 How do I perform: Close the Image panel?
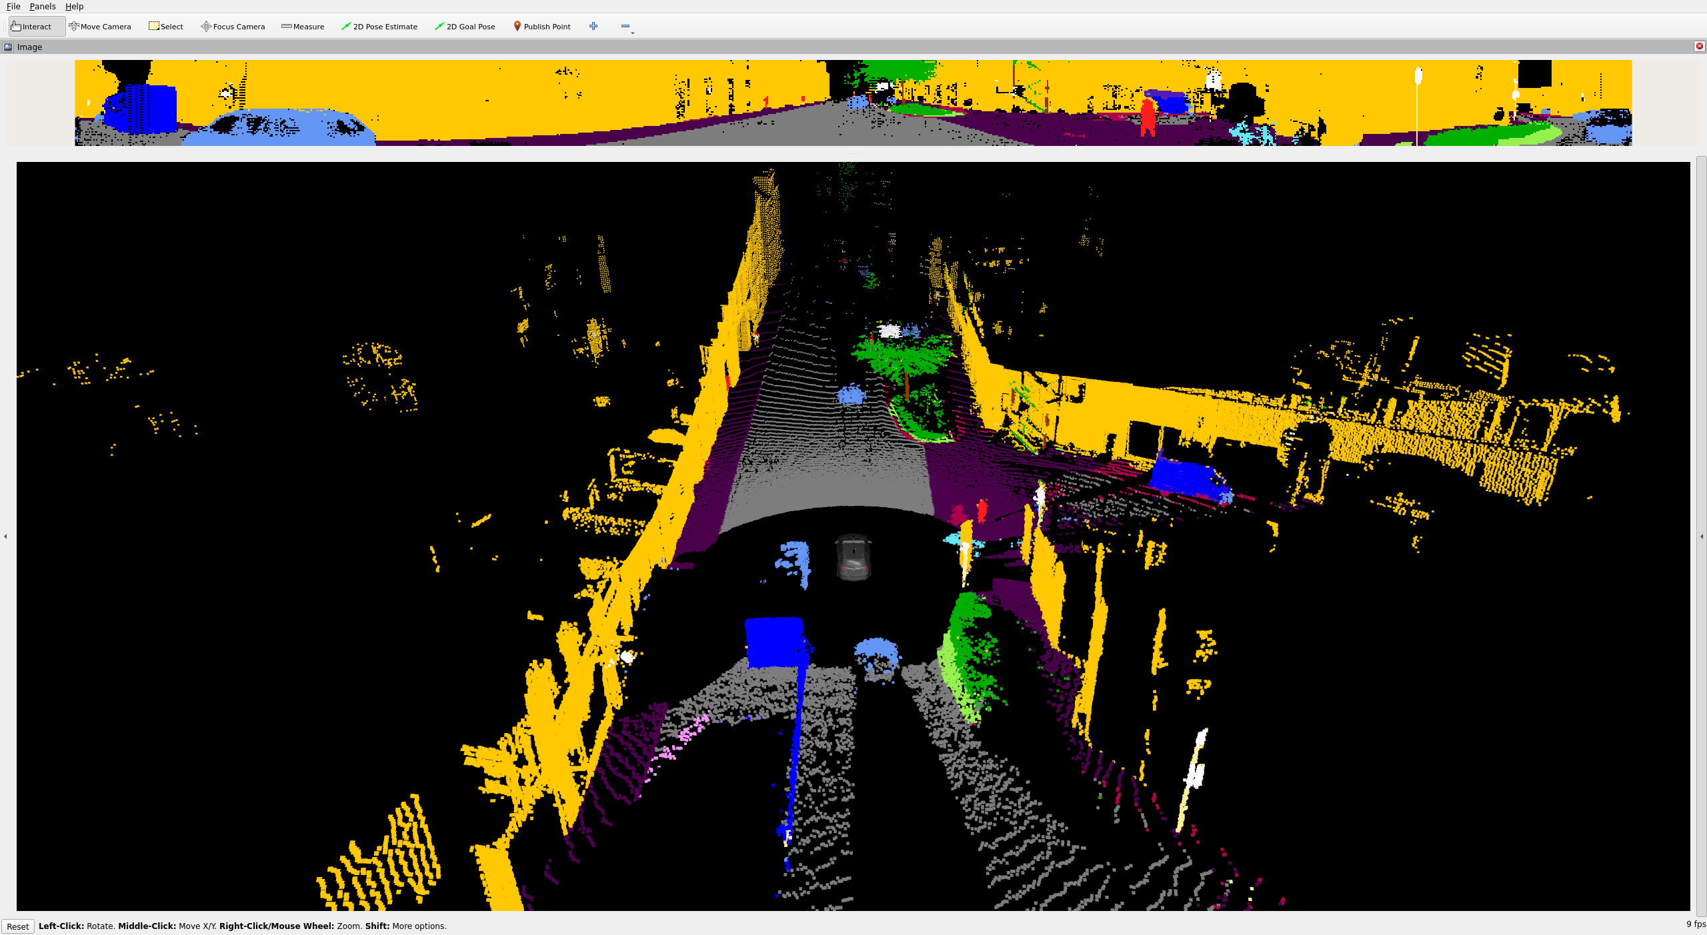(1699, 46)
